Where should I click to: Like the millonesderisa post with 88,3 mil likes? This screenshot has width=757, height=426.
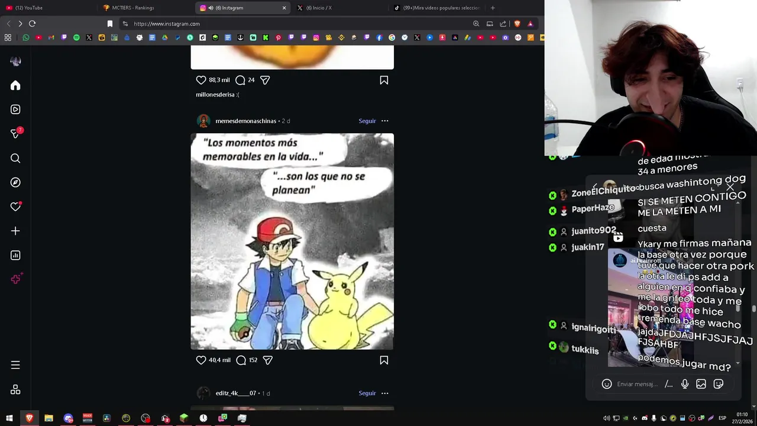click(201, 80)
